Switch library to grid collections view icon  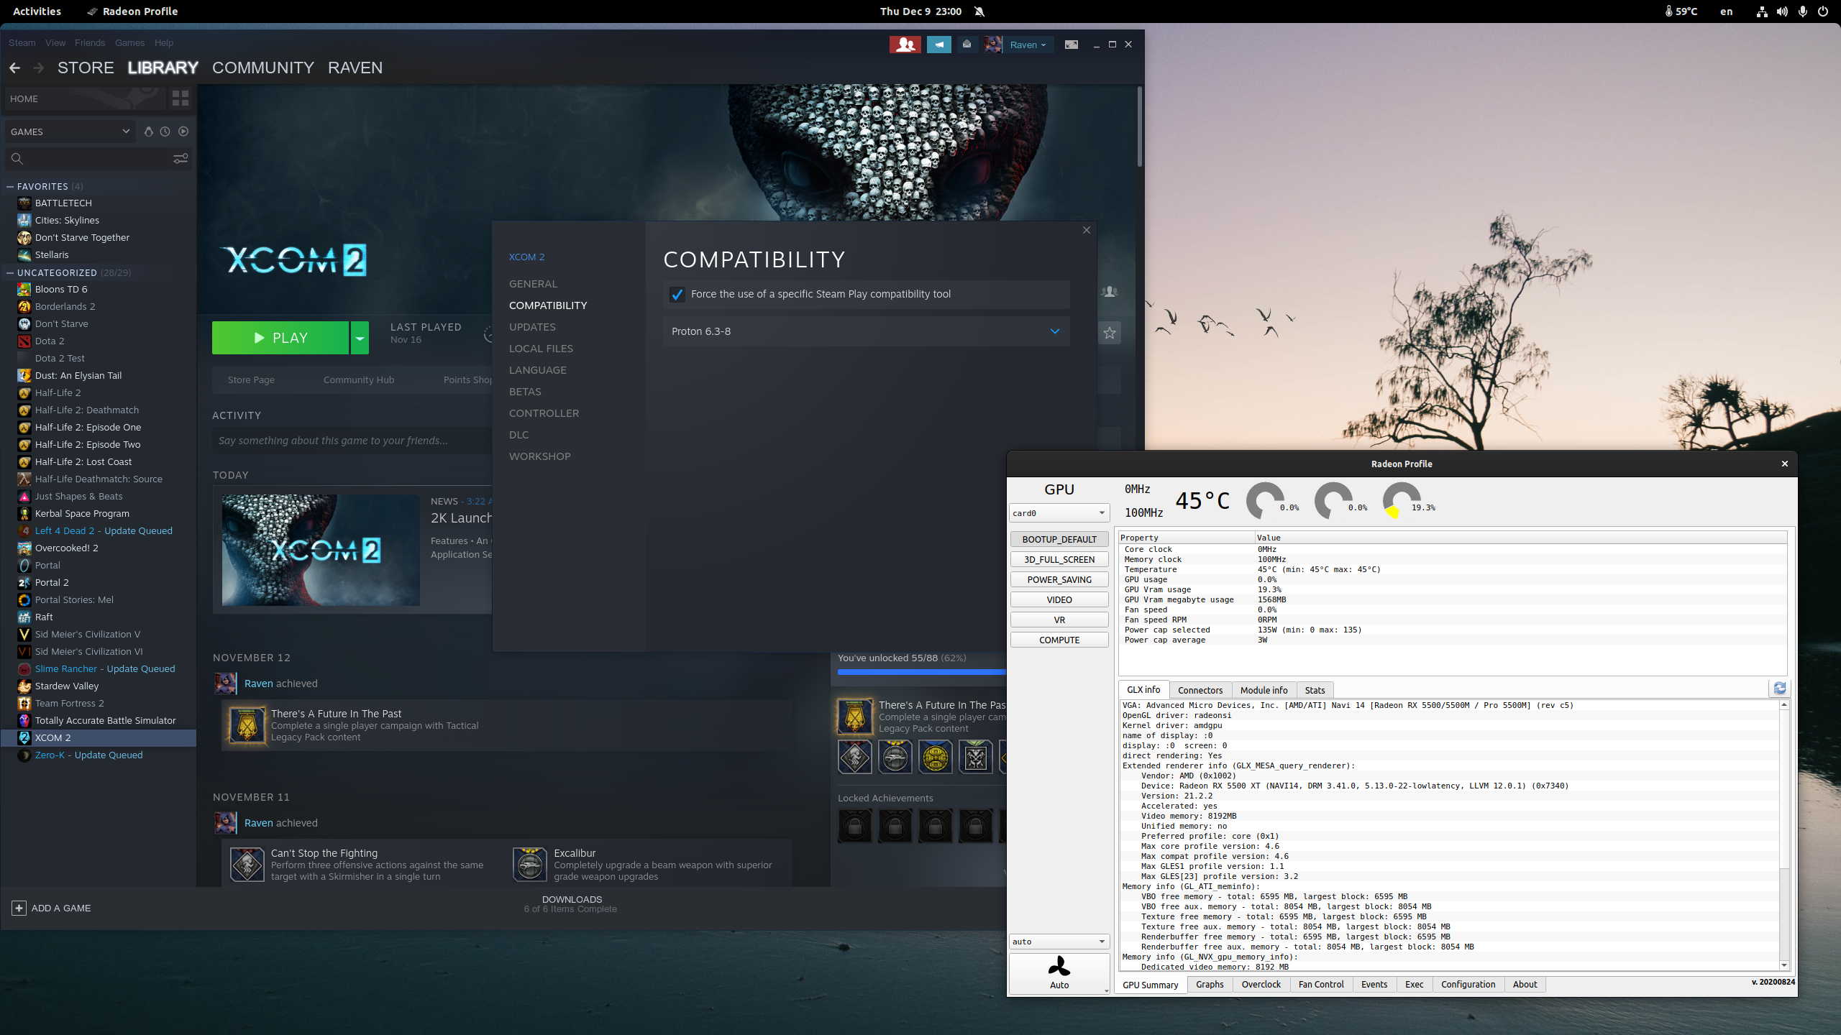coord(181,98)
